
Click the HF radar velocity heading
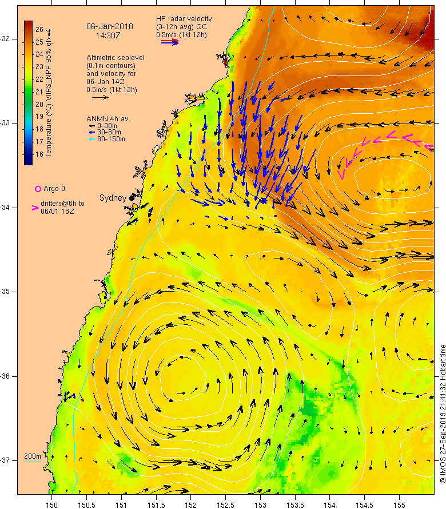[184, 19]
